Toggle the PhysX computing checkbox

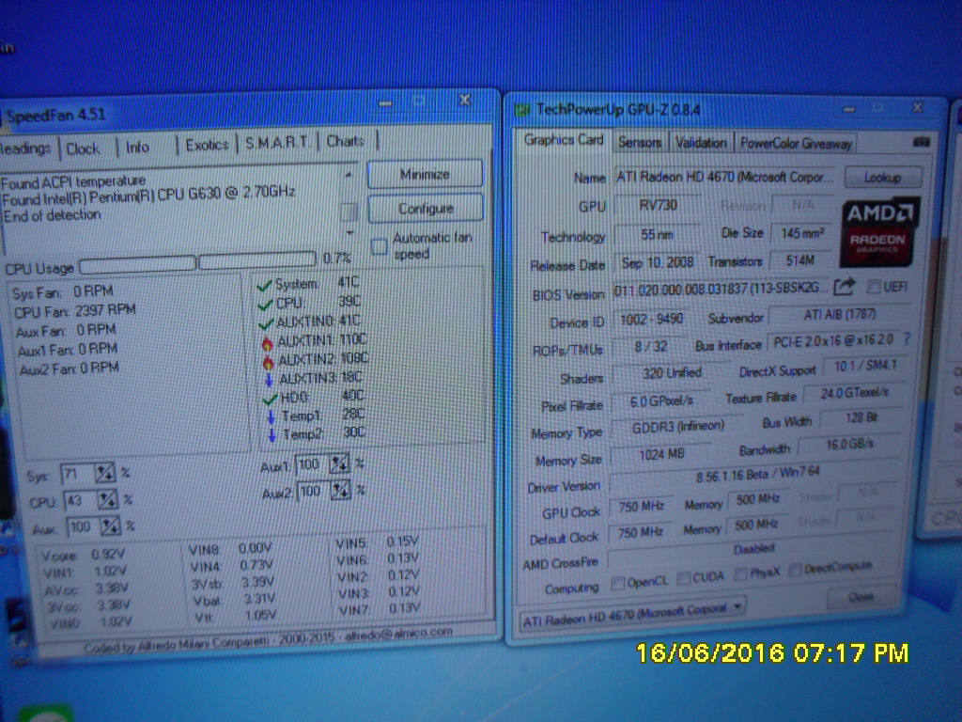(740, 573)
